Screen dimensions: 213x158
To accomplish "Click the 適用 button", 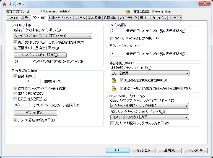I will click(170, 150).
